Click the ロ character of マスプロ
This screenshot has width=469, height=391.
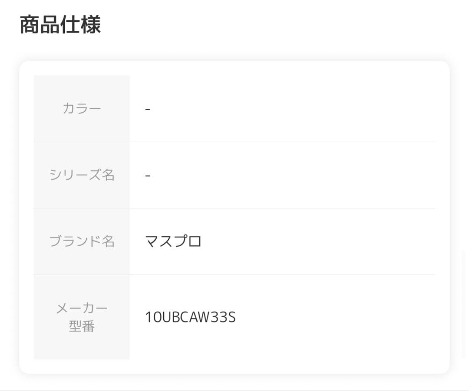(195, 241)
